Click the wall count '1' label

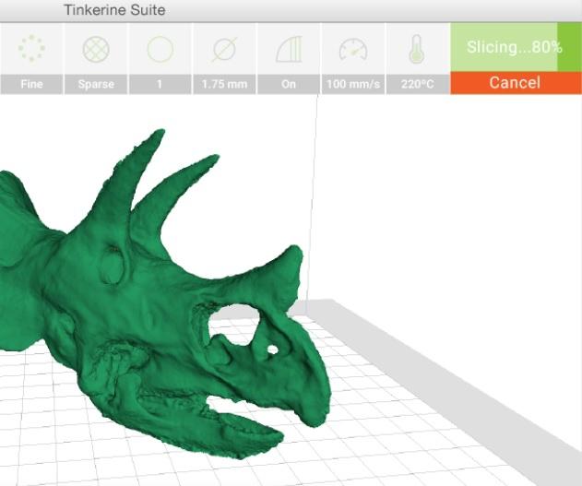click(x=160, y=84)
